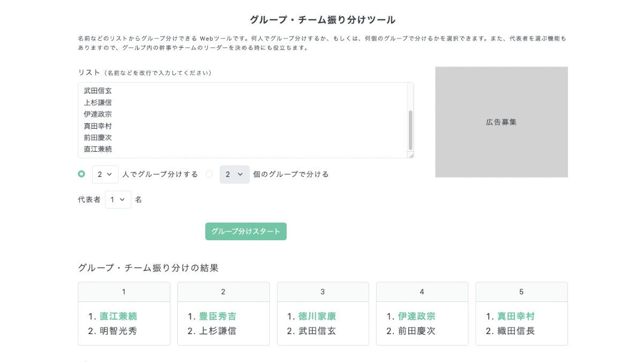Image resolution: width=643 pixels, height=362 pixels.
Task: Click the グループ・チーム振り分けツール page title
Action: 323,20
